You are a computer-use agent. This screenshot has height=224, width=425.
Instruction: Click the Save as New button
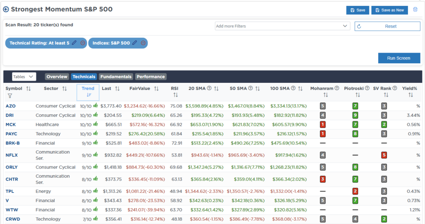[389, 10]
